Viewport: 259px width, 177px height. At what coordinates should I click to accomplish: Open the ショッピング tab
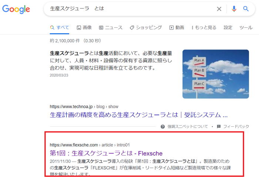click(x=145, y=27)
